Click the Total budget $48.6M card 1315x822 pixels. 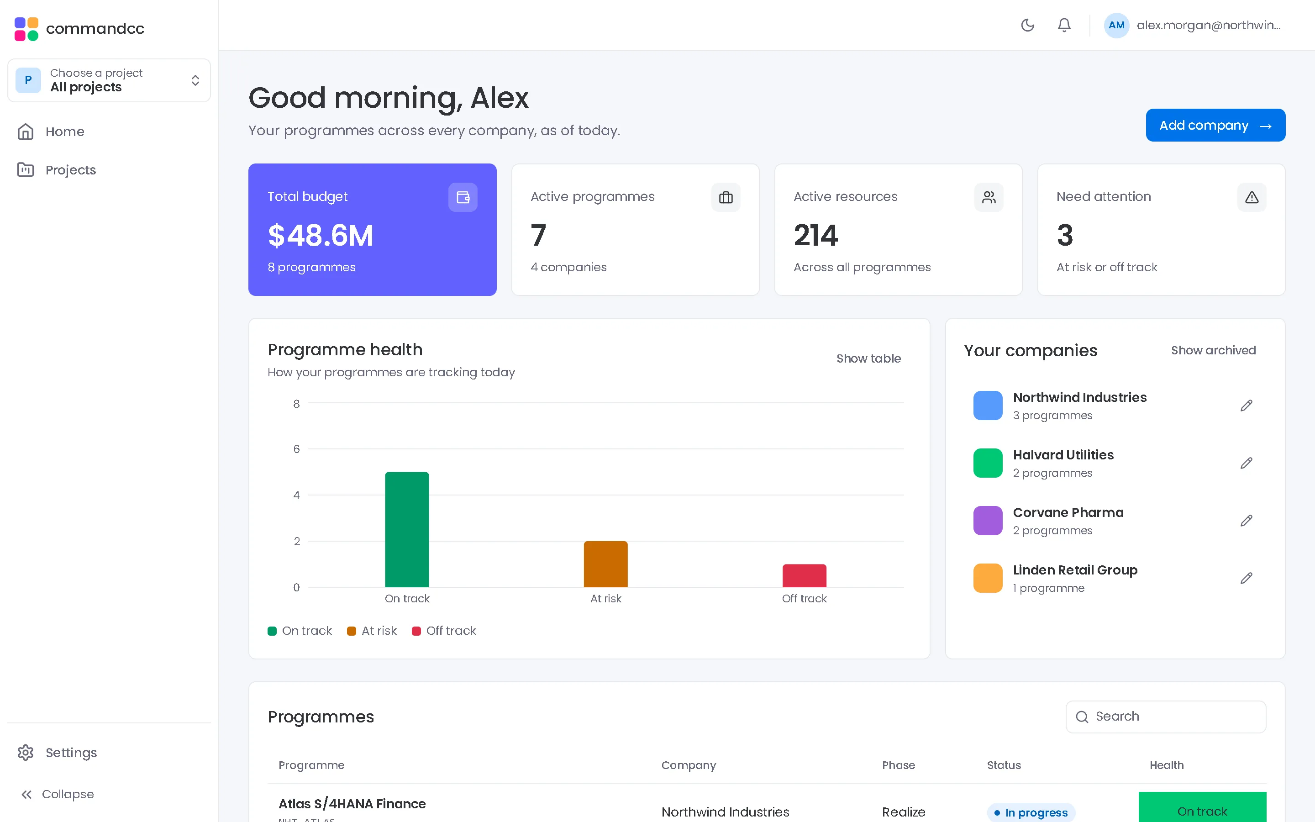(372, 229)
